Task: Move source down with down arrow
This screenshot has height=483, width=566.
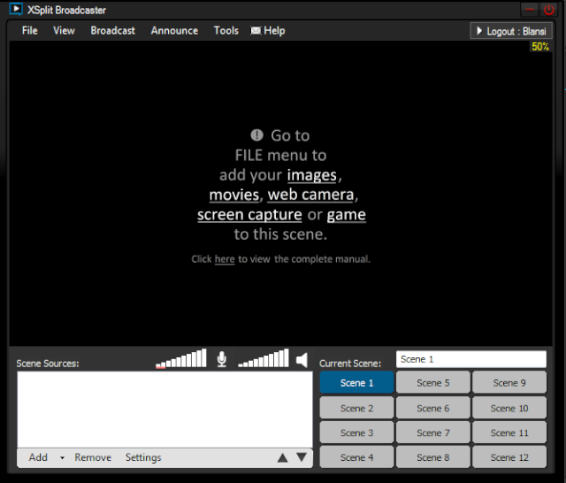Action: pos(302,457)
